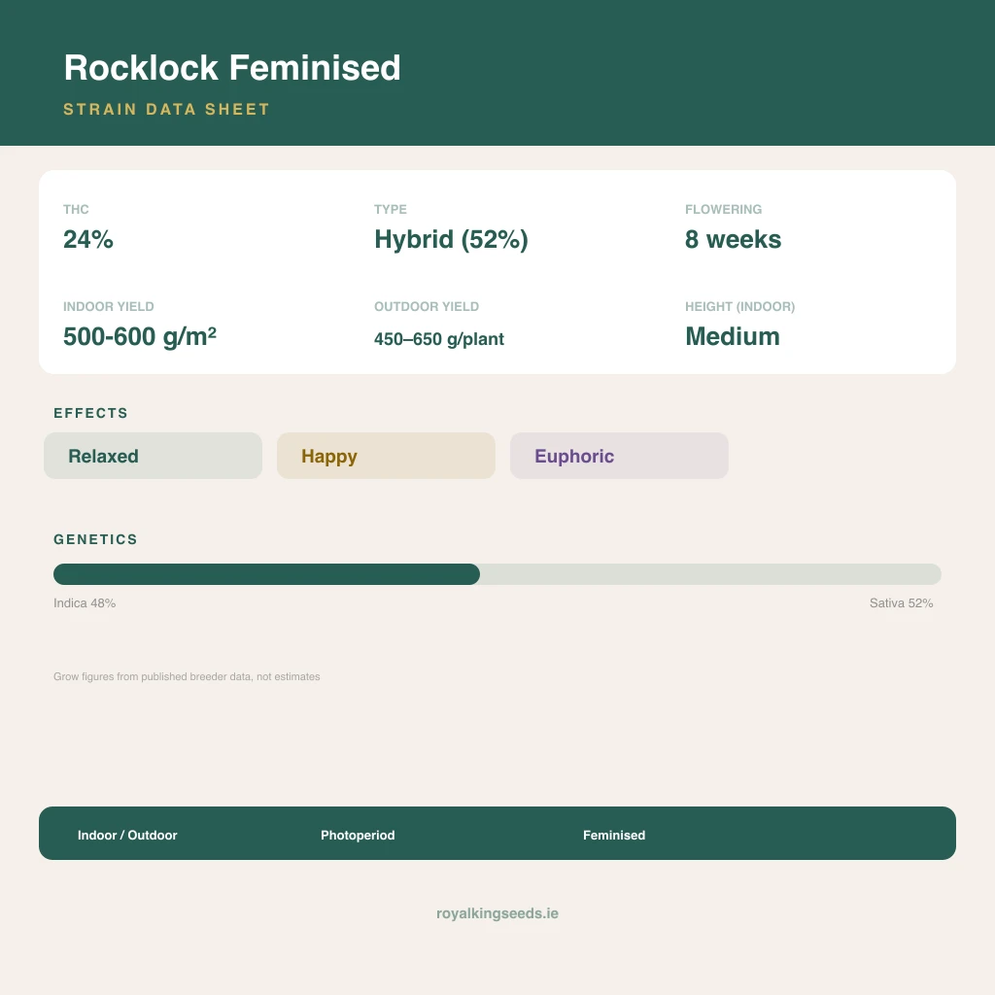Click the INDOOR YIELD label
Screen dimensions: 995x995
coord(109,306)
